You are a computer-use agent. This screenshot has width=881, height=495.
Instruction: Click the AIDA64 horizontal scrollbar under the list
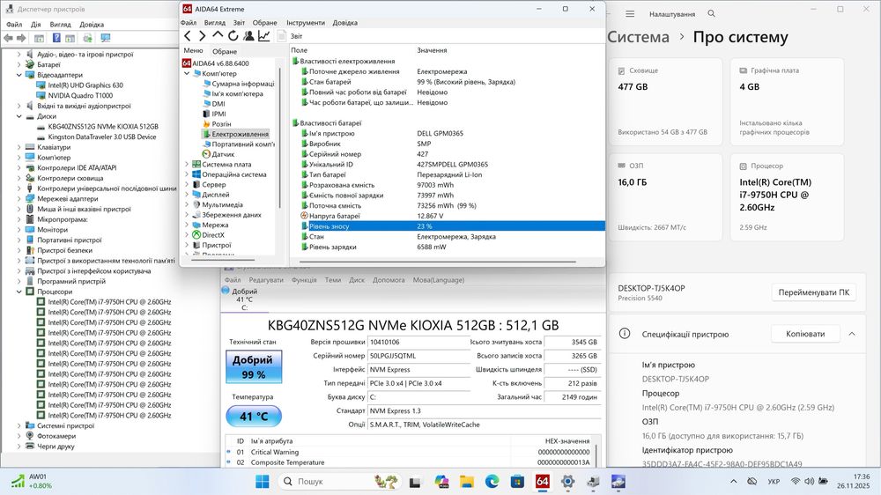click(x=438, y=262)
